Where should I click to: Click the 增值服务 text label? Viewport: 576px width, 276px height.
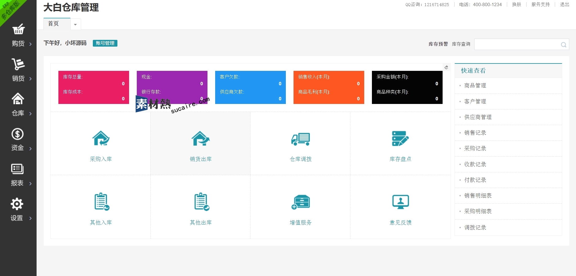click(301, 223)
